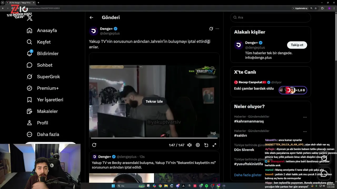Click browser back navigation arrow
This screenshot has height=189, width=337.
tap(3, 8)
